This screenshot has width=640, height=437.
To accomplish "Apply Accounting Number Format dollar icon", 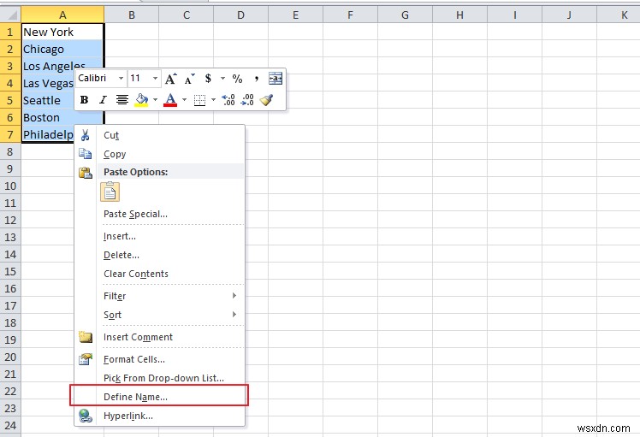I will [x=208, y=79].
